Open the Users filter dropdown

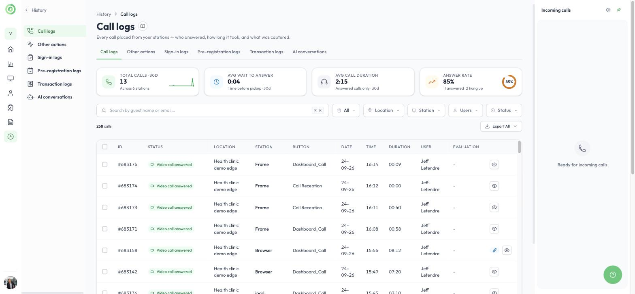(x=465, y=110)
